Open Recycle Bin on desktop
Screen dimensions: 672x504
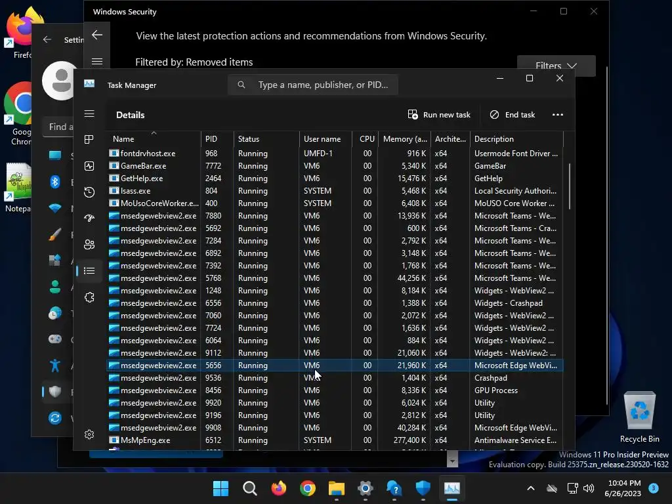click(639, 417)
